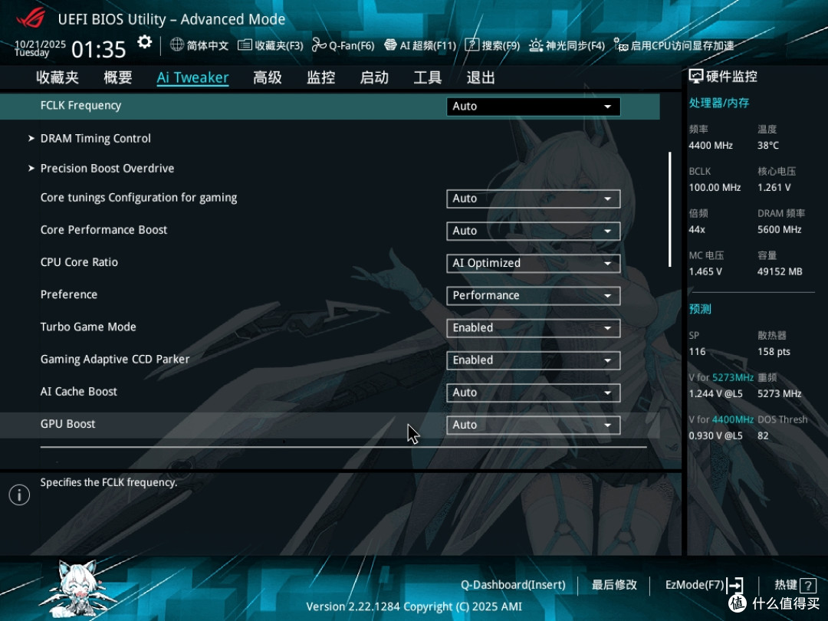Open the GPU Boost dropdown
Viewport: 828px width, 621px height.
(533, 425)
